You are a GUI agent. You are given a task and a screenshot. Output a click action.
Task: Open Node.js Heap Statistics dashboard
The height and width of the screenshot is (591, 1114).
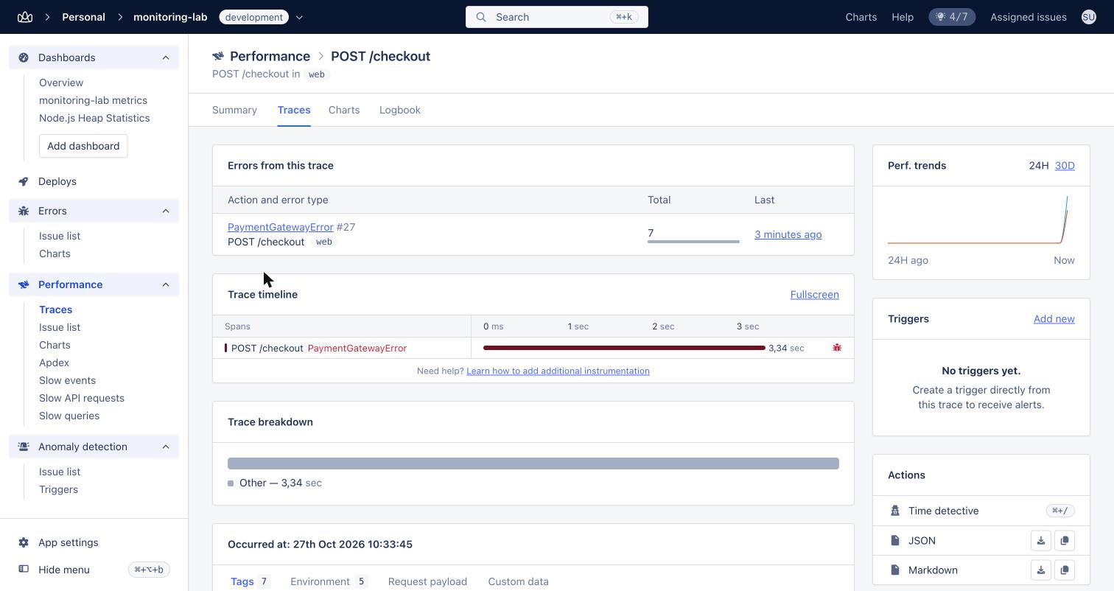pos(94,118)
